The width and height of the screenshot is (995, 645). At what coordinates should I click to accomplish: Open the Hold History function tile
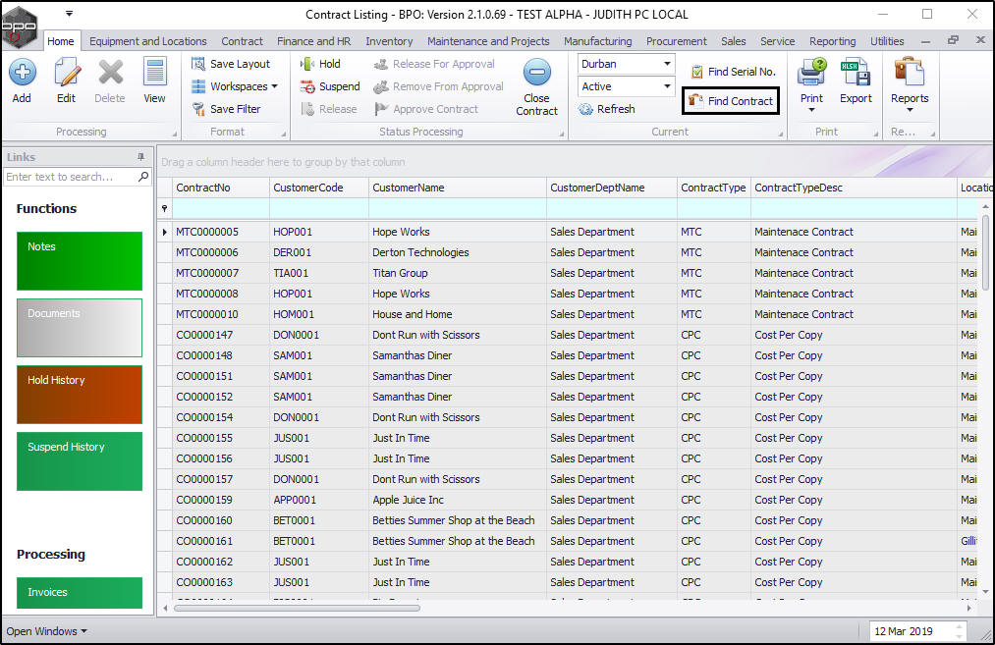(80, 395)
